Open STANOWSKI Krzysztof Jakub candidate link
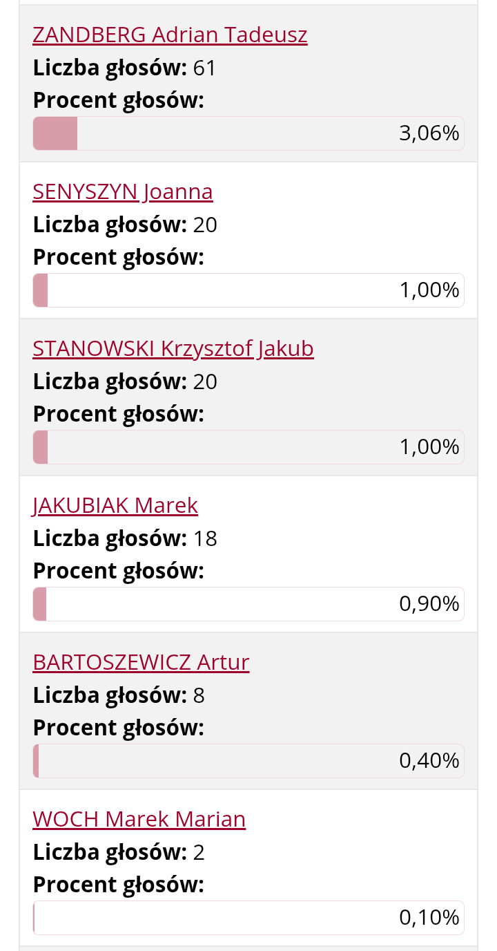Screen dimensions: 497x951 point(173,348)
